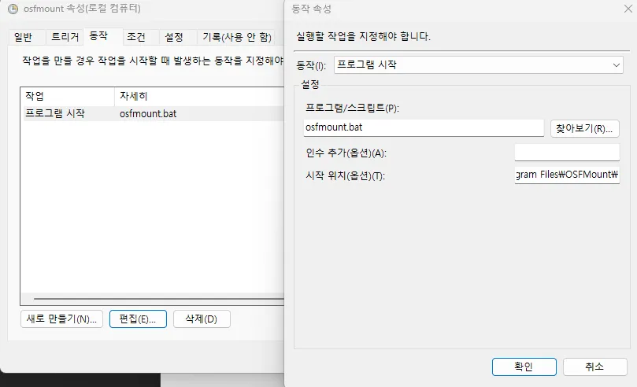Click the 편집(E)... button
Screen dimensions: 637x387
pyautogui.click(x=138, y=319)
